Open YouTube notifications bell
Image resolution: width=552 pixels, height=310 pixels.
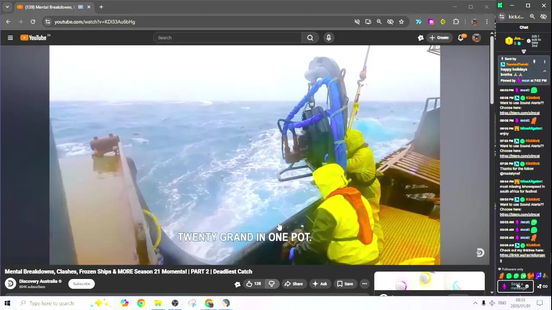[461, 38]
